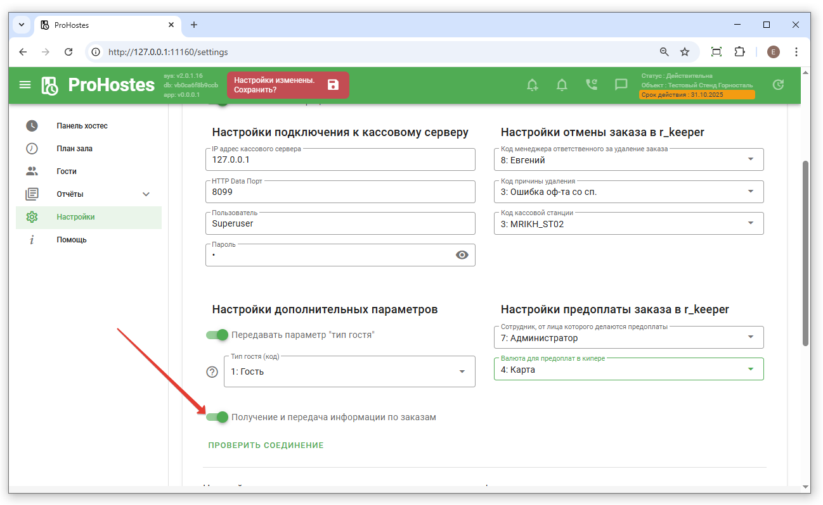Open the chat messages icon
The width and height of the screenshot is (823, 505).
pos(621,85)
